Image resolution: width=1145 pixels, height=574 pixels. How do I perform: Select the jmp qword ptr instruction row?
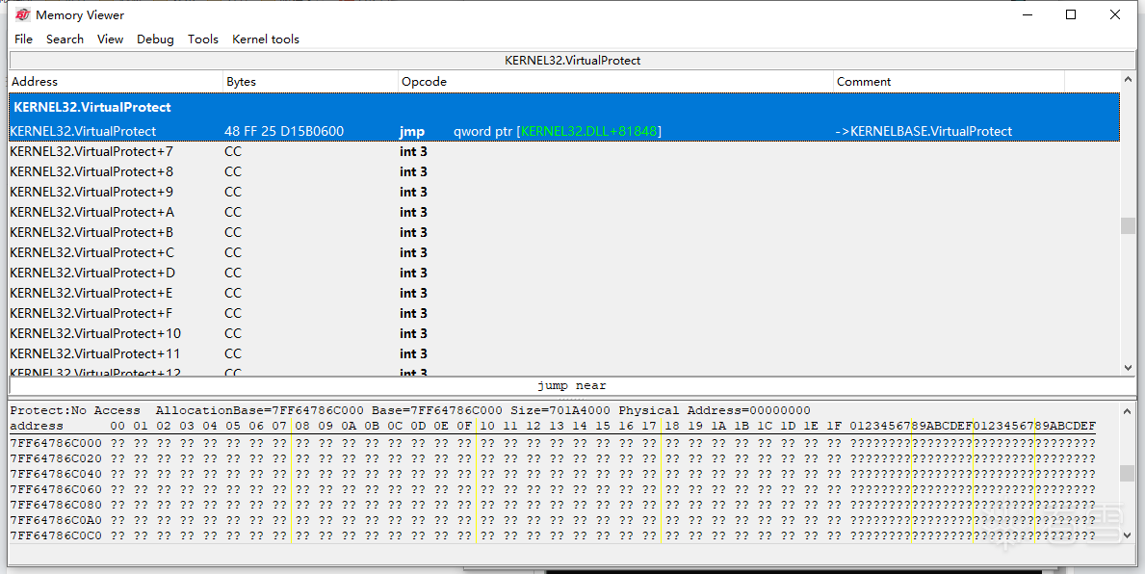click(x=563, y=131)
